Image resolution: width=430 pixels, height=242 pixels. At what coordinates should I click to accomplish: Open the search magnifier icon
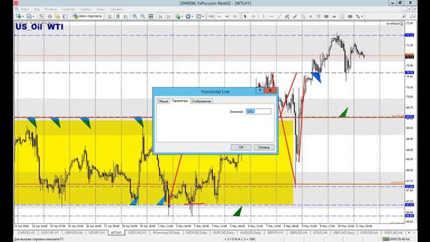(x=404, y=16)
